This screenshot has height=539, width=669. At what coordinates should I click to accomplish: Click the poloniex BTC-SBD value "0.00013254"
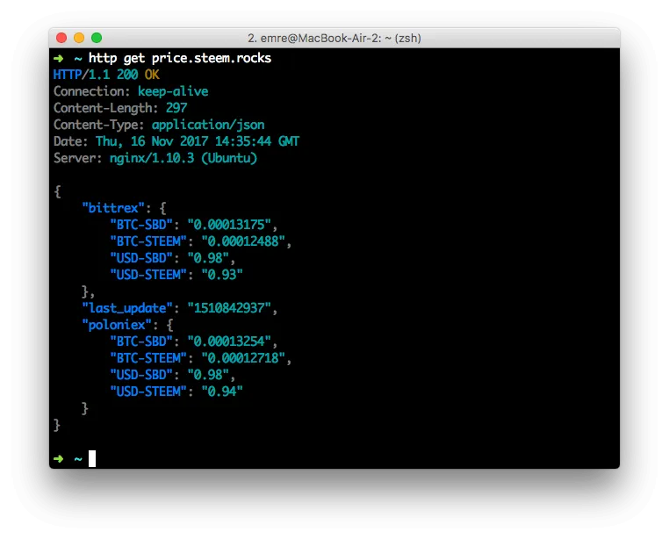click(229, 341)
